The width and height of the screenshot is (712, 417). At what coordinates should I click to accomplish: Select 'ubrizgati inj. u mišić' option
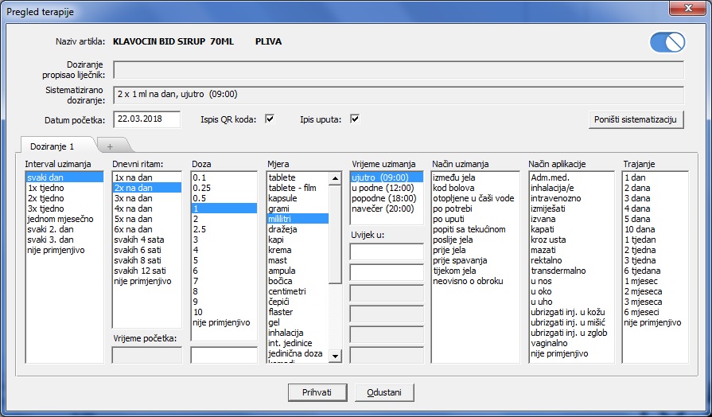click(x=571, y=323)
